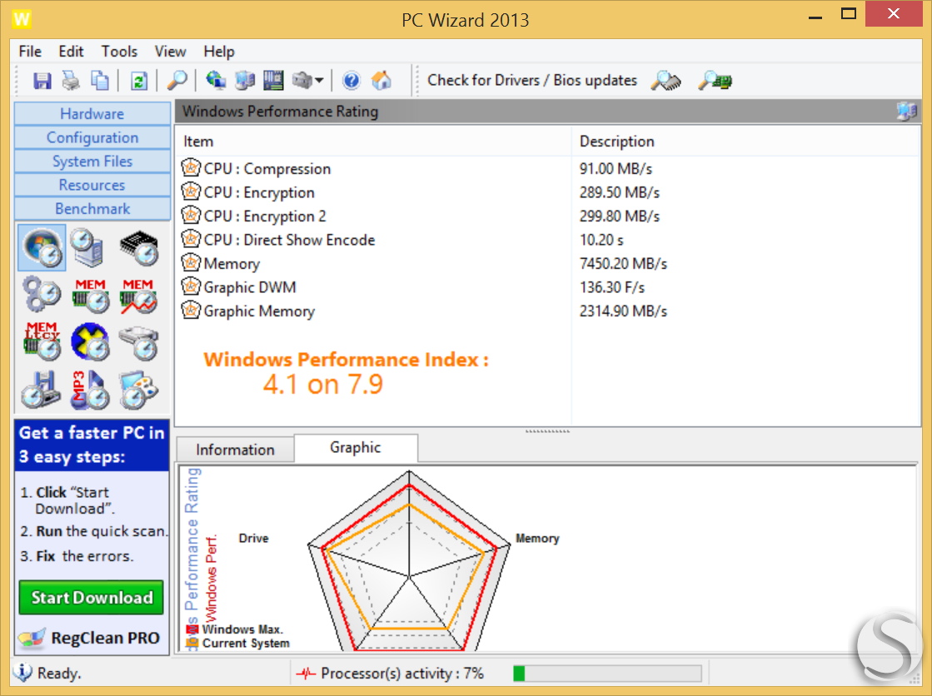Select the "CPU : Compression" row
Image resolution: width=932 pixels, height=696 pixels.
[548, 169]
